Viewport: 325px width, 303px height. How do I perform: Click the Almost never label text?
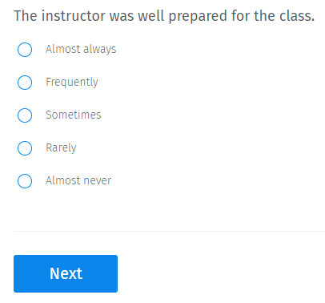(x=78, y=180)
